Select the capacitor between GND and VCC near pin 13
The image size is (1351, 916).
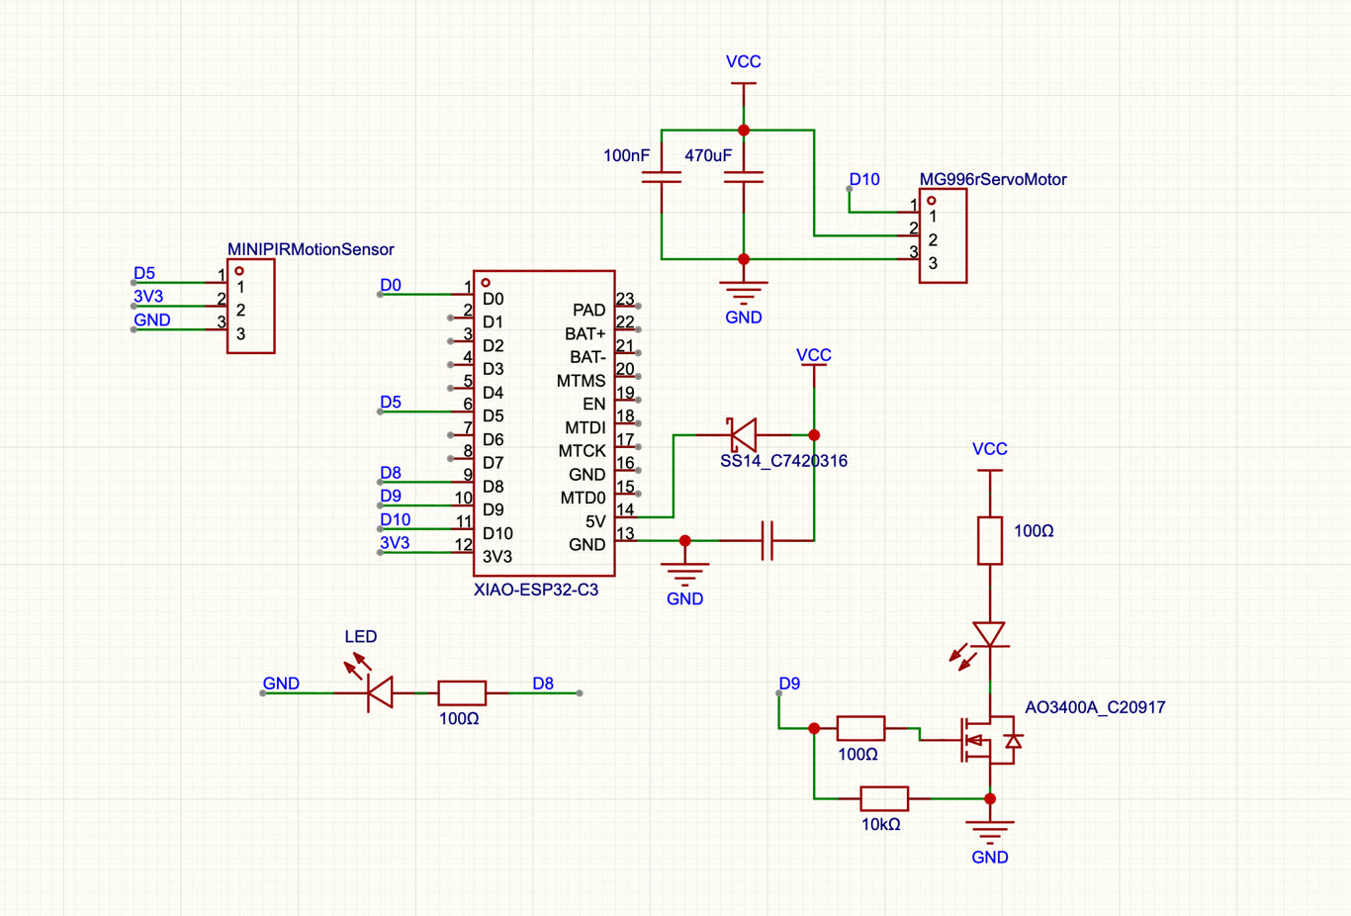(x=767, y=540)
